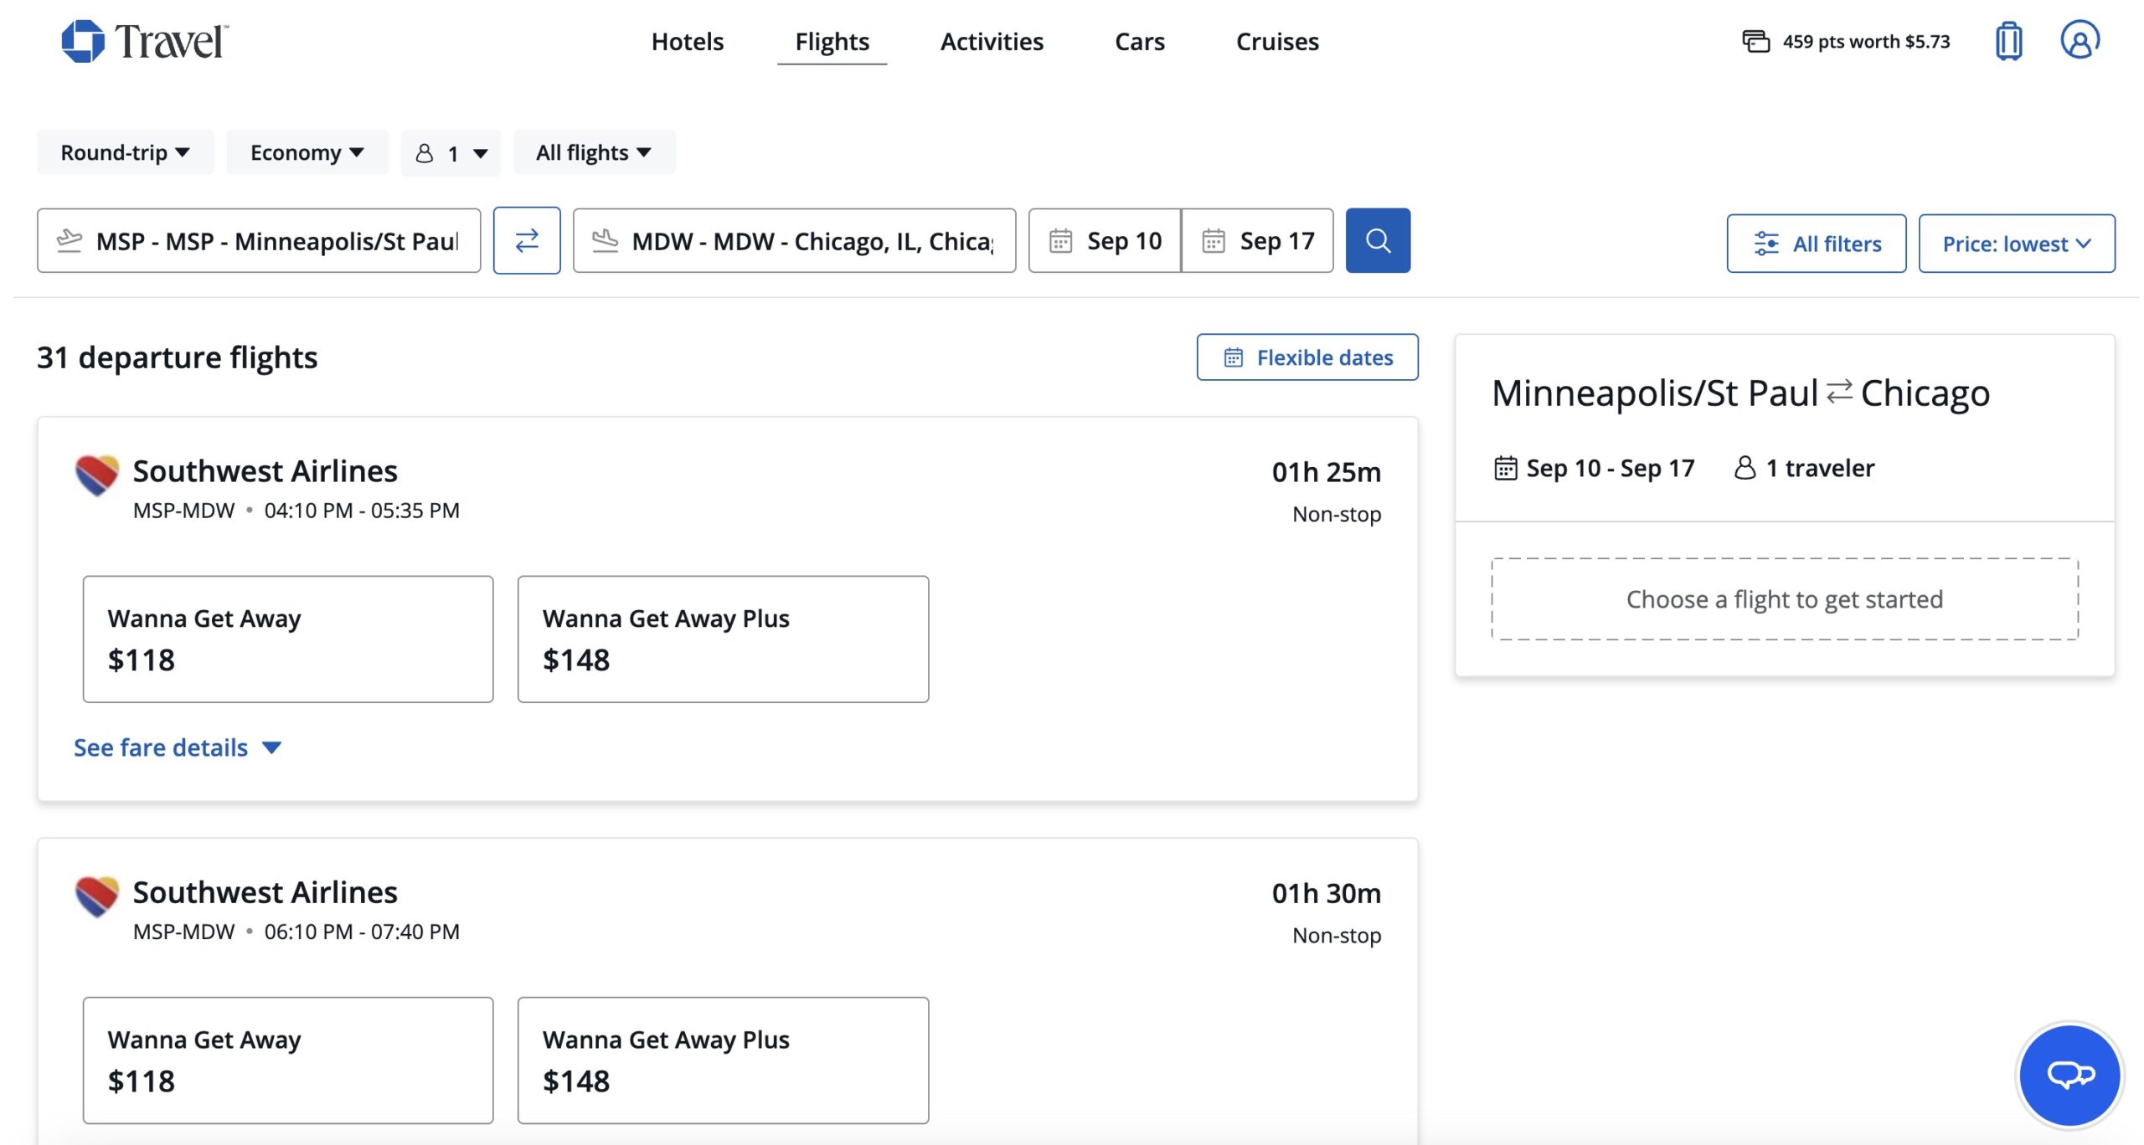Go to the Flights tab

click(x=832, y=41)
